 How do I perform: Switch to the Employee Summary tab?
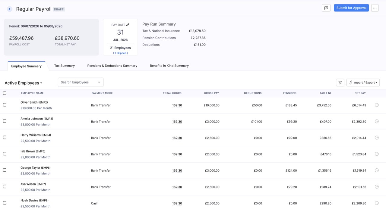[x=27, y=66]
